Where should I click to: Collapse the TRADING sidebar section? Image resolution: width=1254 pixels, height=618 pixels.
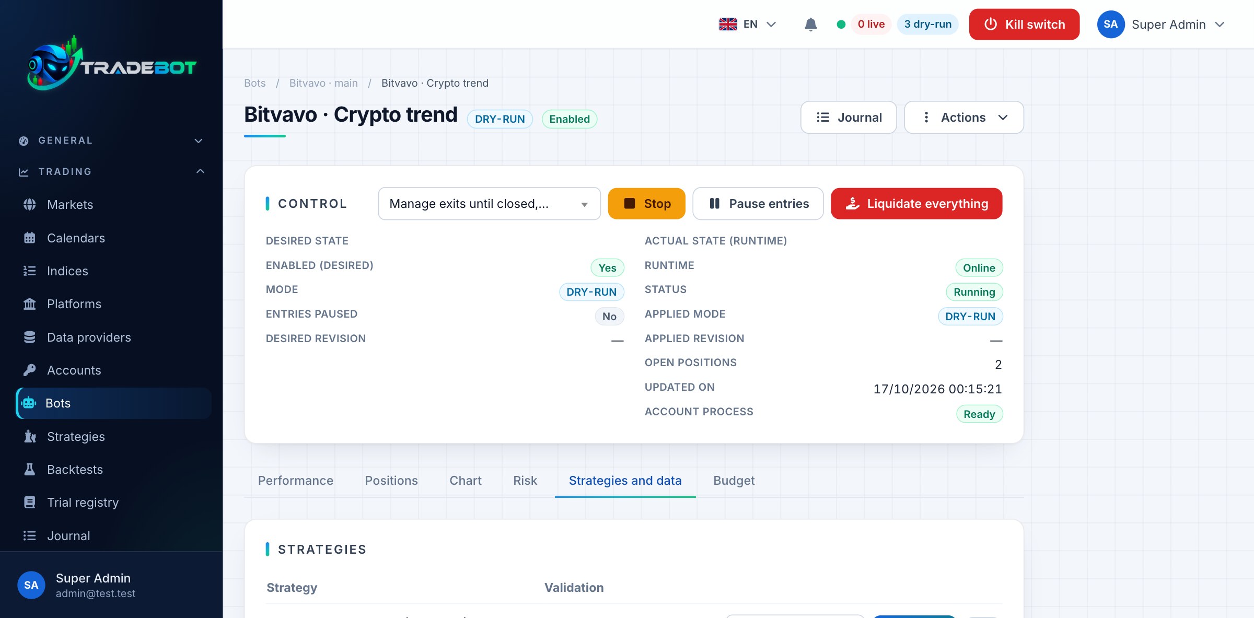coord(111,172)
